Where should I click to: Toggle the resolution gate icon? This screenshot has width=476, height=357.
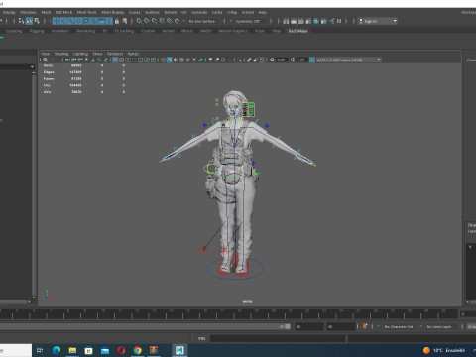pyautogui.click(x=128, y=59)
